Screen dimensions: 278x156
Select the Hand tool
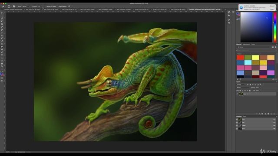click(x=2, y=64)
